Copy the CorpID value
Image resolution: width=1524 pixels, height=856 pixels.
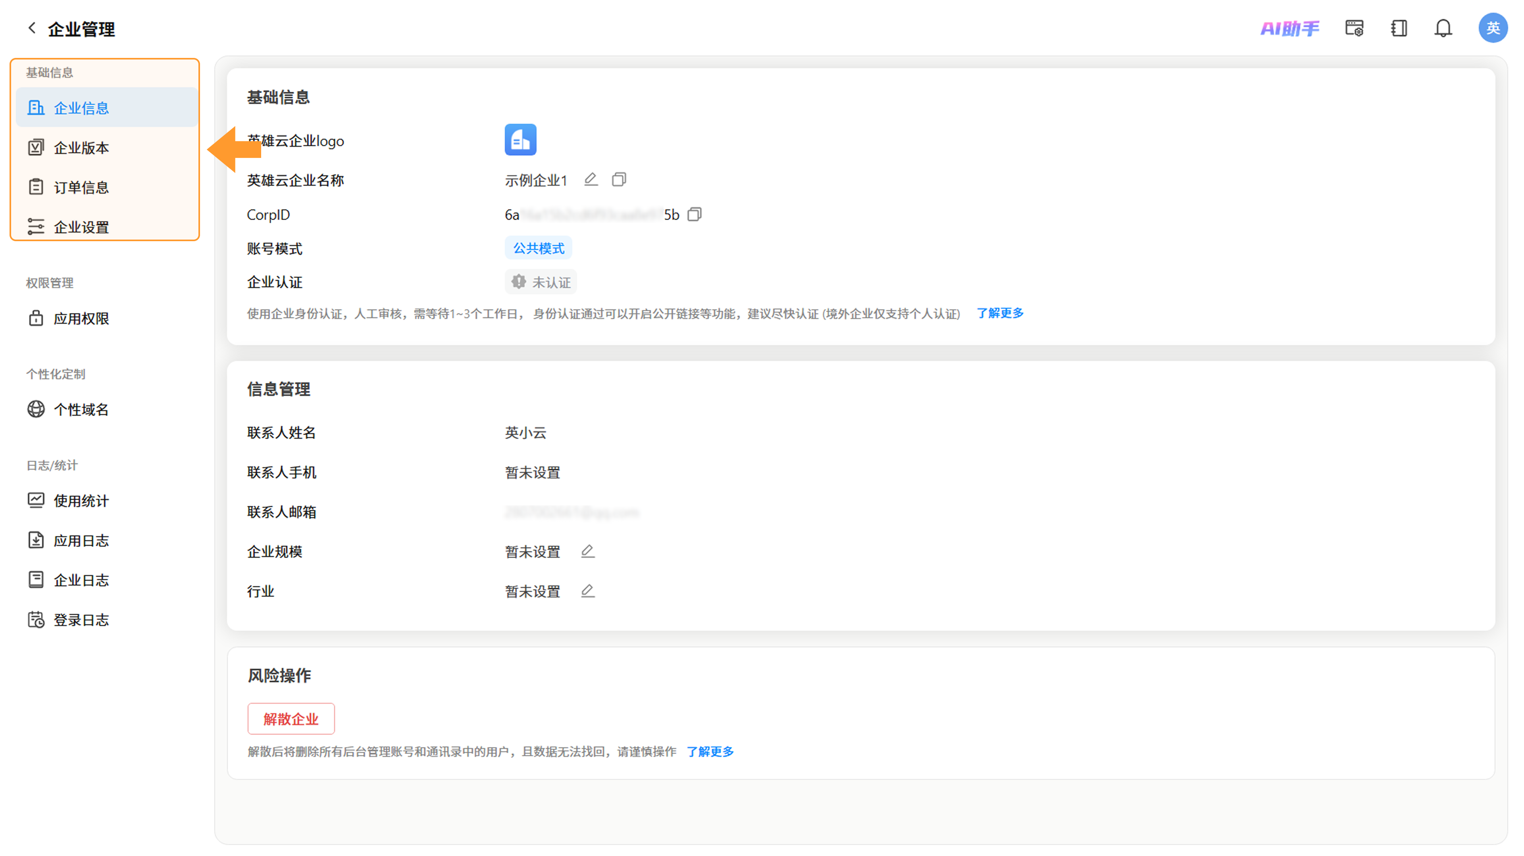tap(695, 214)
